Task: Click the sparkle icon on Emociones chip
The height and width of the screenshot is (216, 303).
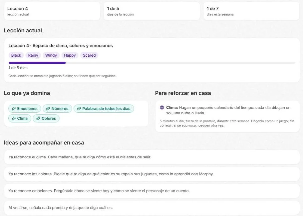Action: [14, 109]
